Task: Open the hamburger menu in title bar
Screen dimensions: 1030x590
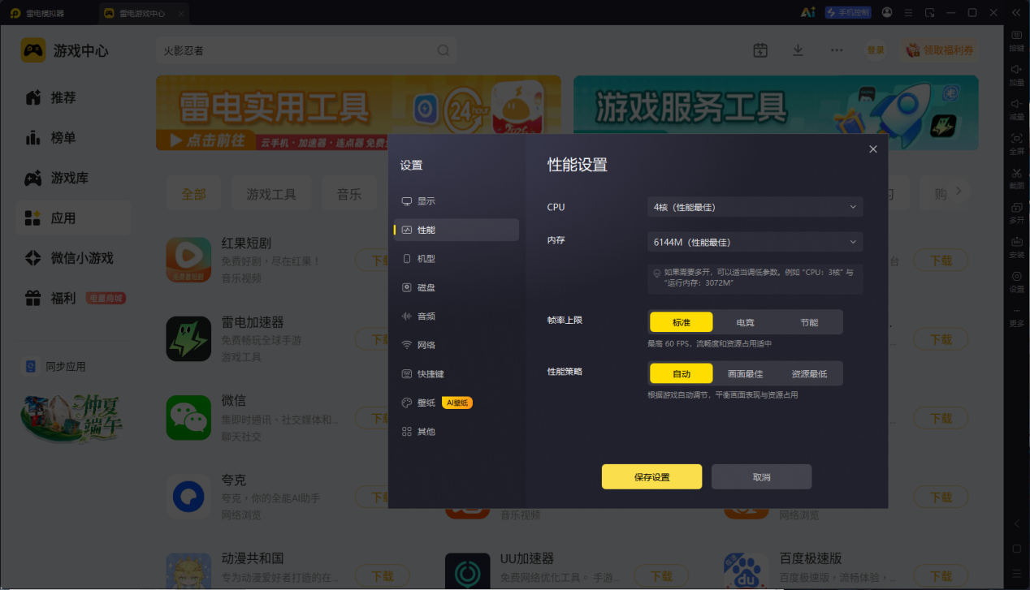Action: point(908,12)
